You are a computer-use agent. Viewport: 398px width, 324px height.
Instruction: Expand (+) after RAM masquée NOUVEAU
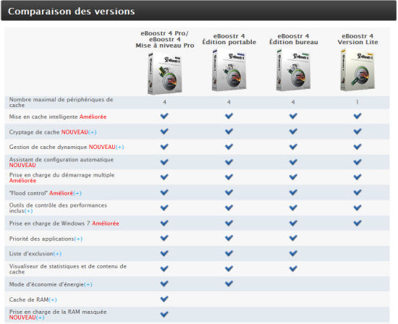[40, 317]
